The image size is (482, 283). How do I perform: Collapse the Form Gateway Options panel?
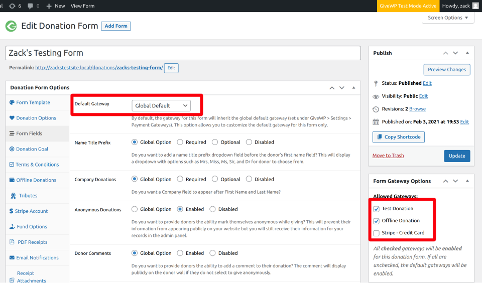[x=467, y=181]
